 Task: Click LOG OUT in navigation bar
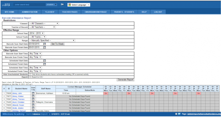158,12
